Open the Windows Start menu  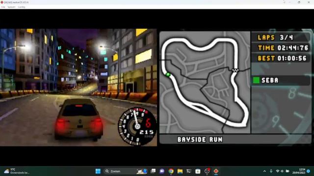(98, 171)
